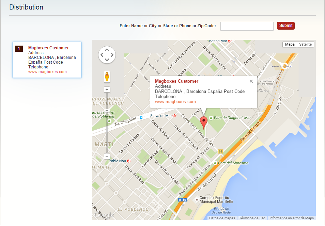Click the search input field

(247, 26)
